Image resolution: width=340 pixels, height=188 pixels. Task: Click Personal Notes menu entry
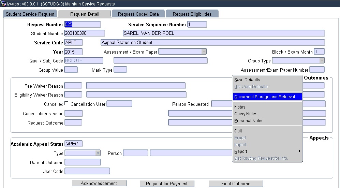[249, 121]
